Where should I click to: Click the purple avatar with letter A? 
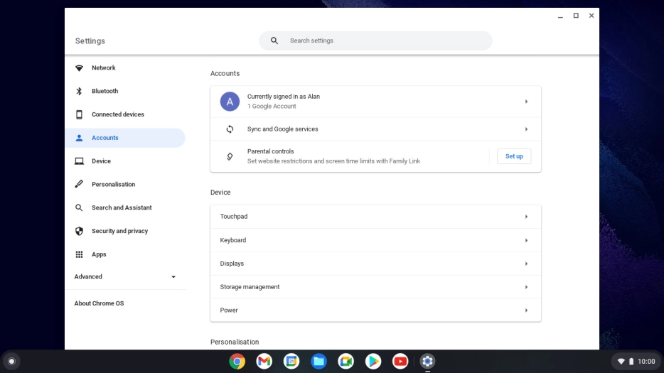[230, 102]
